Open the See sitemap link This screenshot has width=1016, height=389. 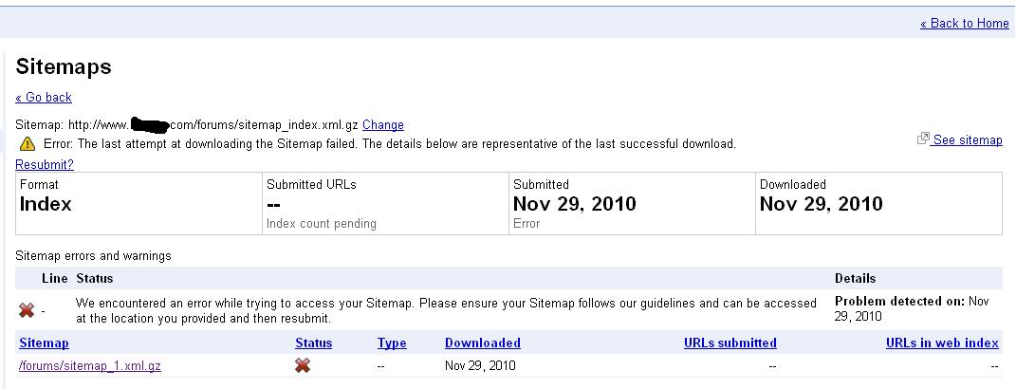click(967, 140)
